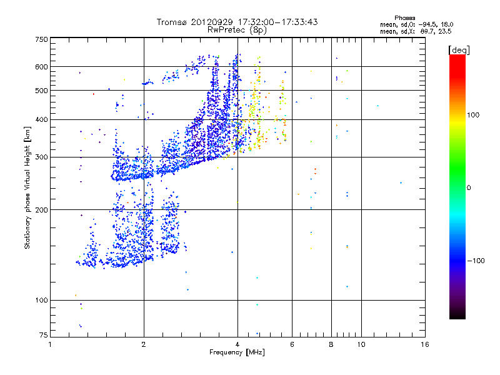500x375 pixels.
Task: Click the y-axis label '400'
Action: (41, 120)
